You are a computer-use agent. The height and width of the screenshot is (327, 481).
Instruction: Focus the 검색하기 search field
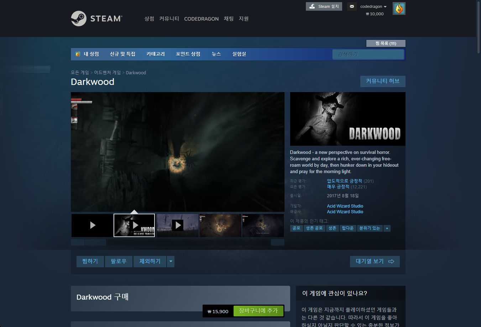(368, 54)
